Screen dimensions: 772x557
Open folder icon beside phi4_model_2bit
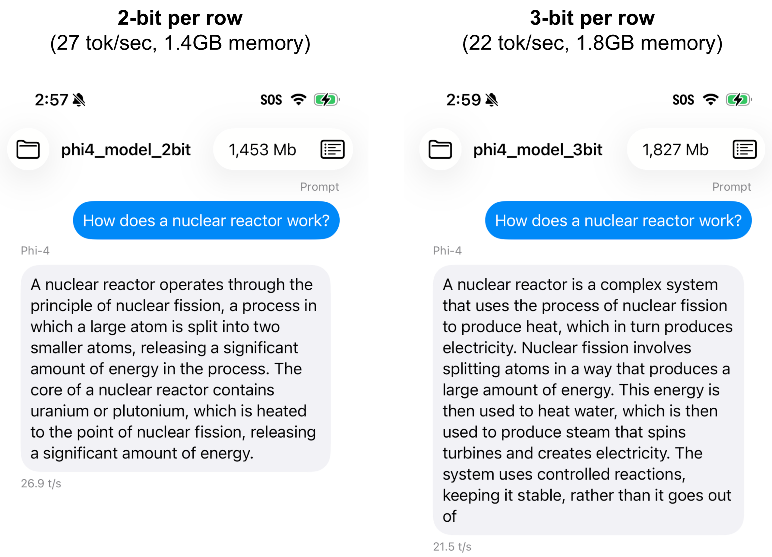(x=28, y=150)
